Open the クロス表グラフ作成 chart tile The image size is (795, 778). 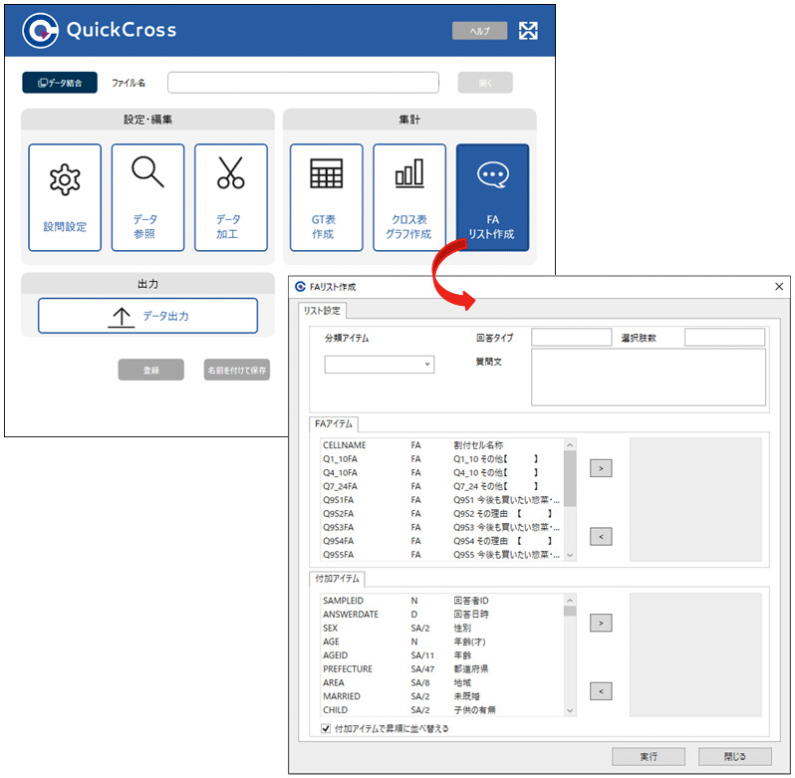(x=409, y=197)
